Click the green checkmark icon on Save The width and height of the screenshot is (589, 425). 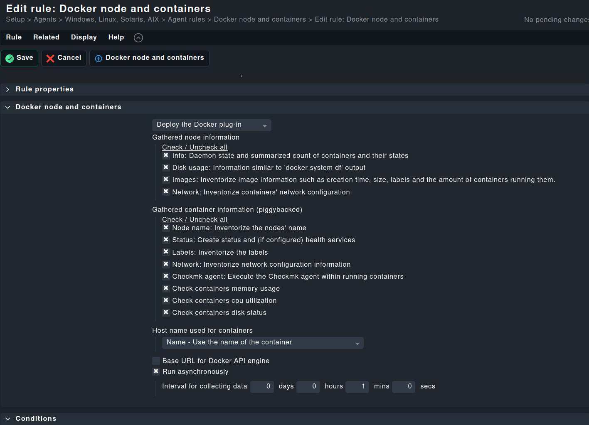(x=10, y=58)
